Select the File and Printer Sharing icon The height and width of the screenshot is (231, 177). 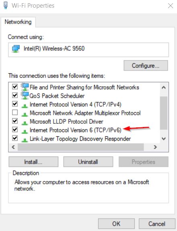coord(25,87)
